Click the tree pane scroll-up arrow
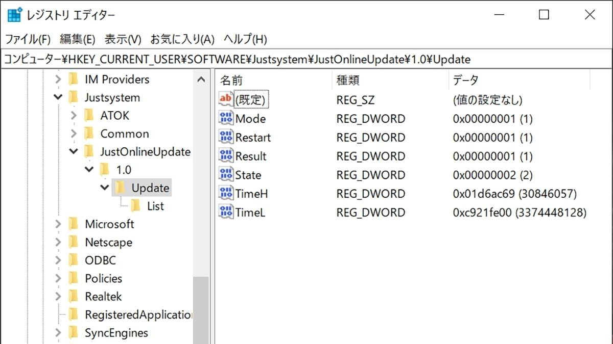This screenshot has width=613, height=344. 201,80
